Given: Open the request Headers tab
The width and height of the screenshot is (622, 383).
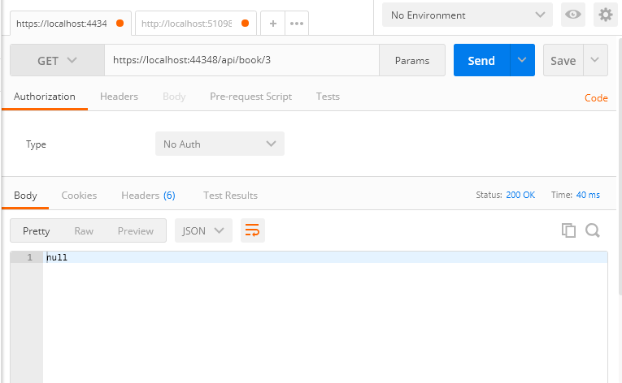Looking at the screenshot, I should [119, 97].
